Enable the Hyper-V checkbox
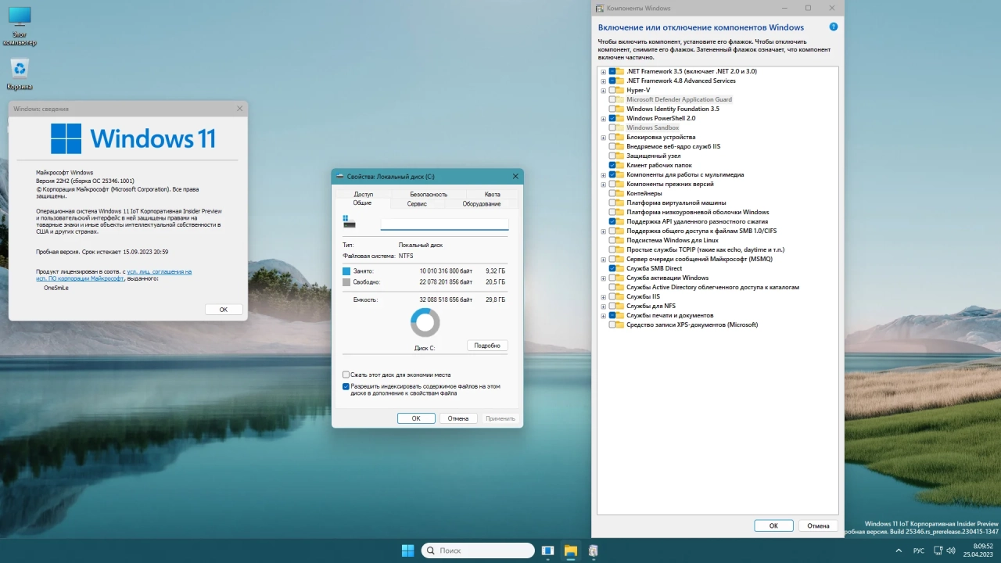The image size is (1001, 563). pyautogui.click(x=612, y=90)
